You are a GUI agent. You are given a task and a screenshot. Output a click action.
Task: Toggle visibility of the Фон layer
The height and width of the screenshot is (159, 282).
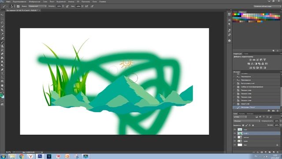coord(235,145)
